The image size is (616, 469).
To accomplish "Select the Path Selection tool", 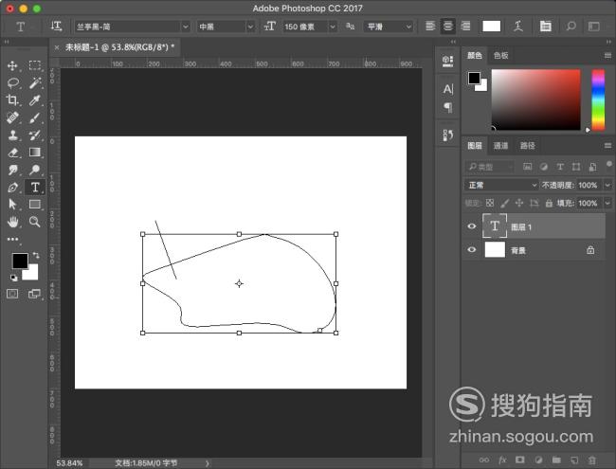I will [12, 205].
